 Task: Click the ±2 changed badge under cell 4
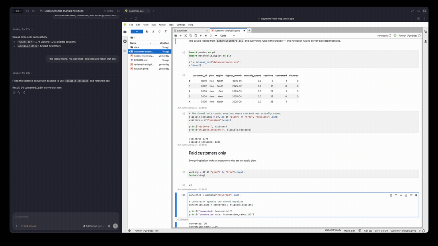click(x=183, y=219)
